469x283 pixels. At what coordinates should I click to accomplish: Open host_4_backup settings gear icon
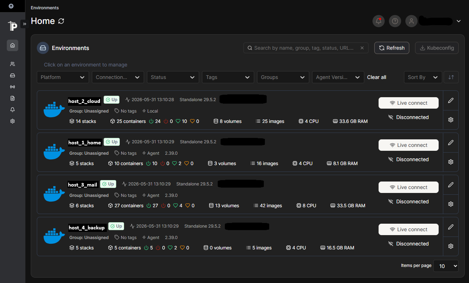point(451,246)
